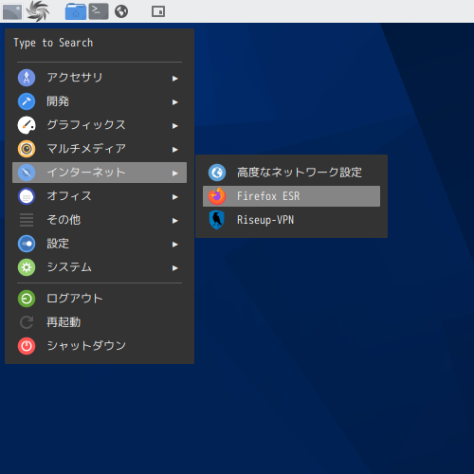Select the インターネット category label
Image resolution: width=474 pixels, height=474 pixels.
pos(86,173)
